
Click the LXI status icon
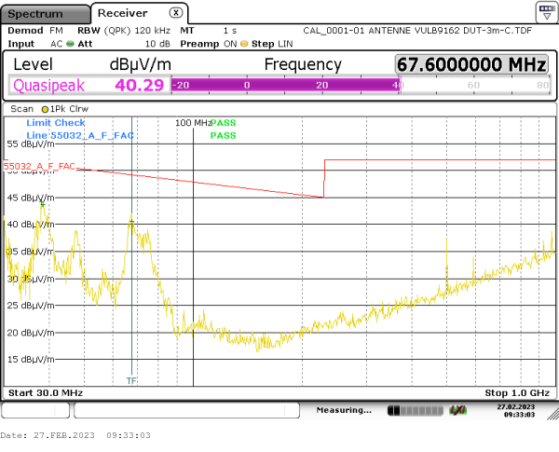click(457, 410)
